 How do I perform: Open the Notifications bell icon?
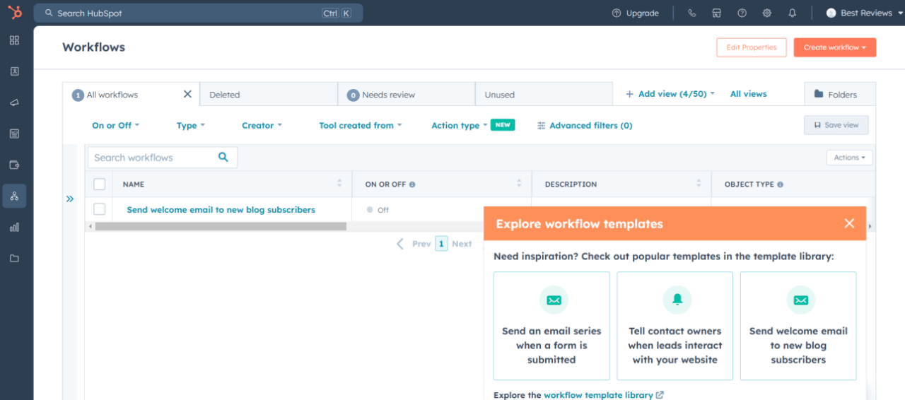pyautogui.click(x=792, y=13)
